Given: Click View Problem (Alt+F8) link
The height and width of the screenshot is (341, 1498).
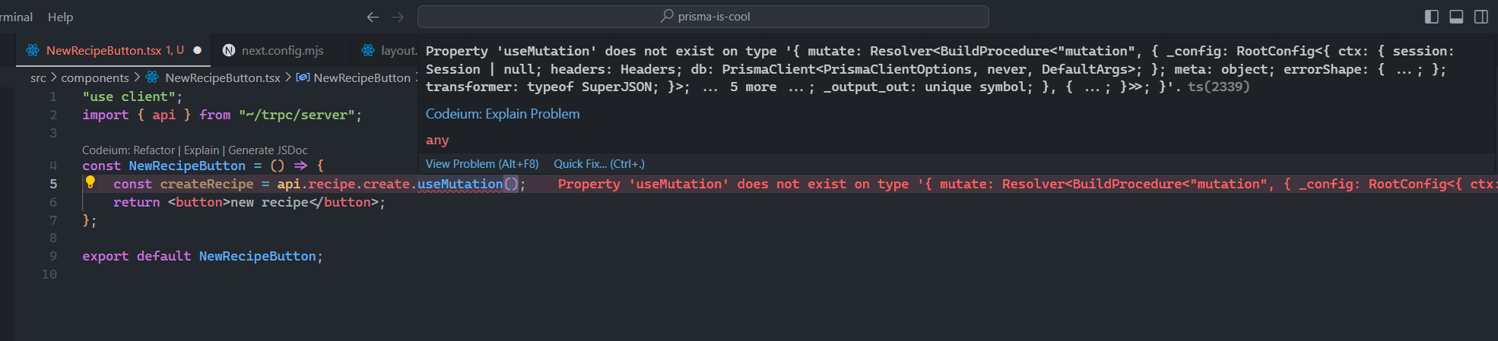Looking at the screenshot, I should point(481,164).
